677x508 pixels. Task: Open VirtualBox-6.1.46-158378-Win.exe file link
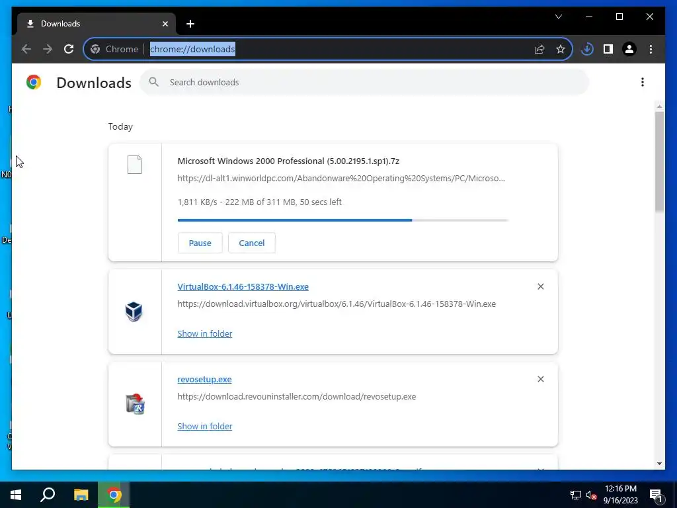pyautogui.click(x=243, y=287)
